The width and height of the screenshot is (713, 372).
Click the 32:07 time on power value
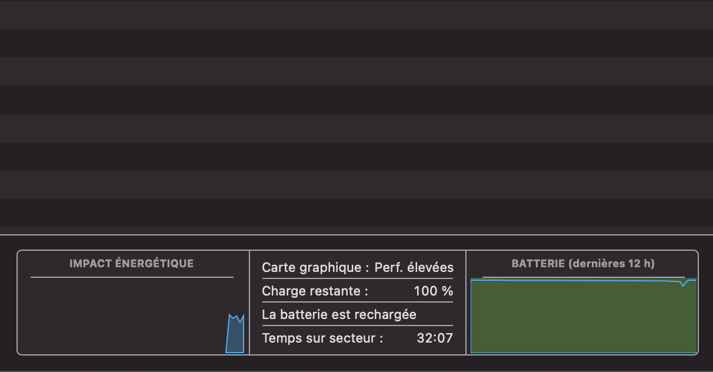pyautogui.click(x=435, y=338)
